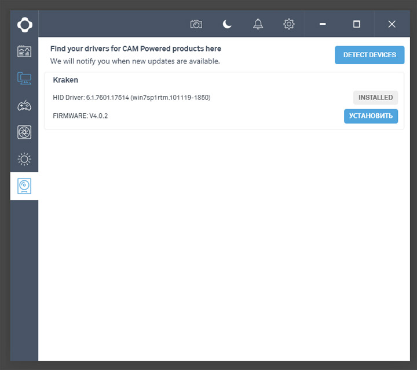Open settings gear icon

pos(289,24)
